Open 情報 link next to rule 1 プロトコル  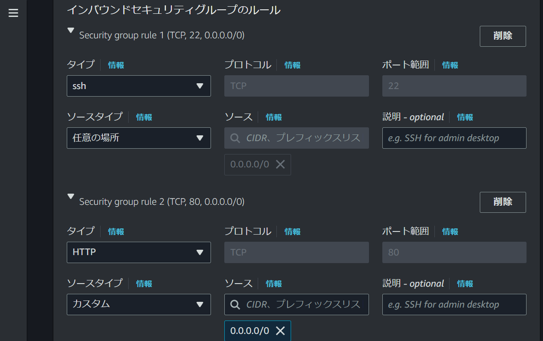coord(292,65)
